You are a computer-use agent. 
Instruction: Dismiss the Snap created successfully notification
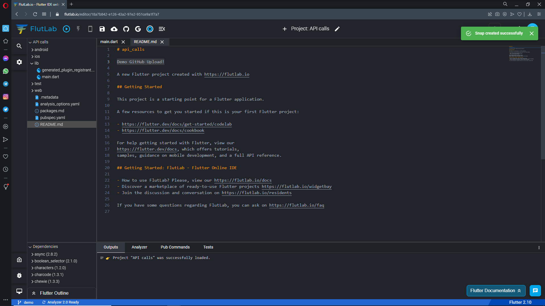coord(532,33)
